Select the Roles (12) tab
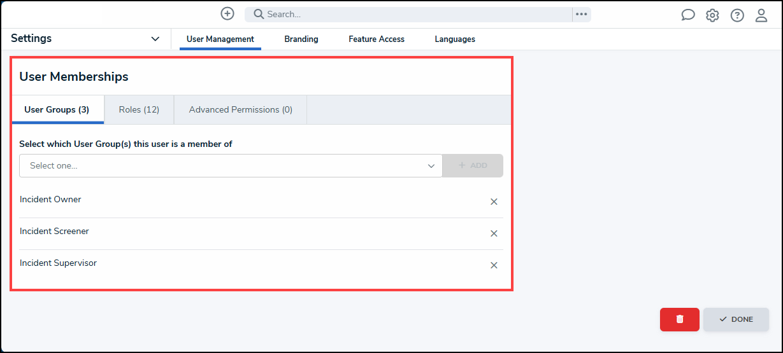 (x=139, y=109)
